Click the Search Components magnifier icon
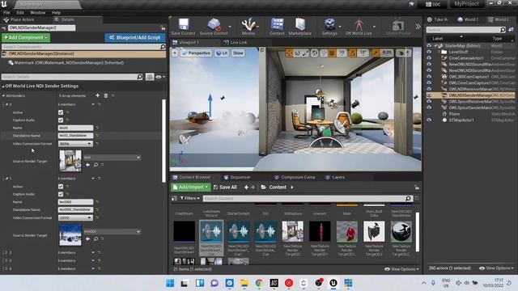Viewport: 518px width, 291px height. [x=163, y=47]
